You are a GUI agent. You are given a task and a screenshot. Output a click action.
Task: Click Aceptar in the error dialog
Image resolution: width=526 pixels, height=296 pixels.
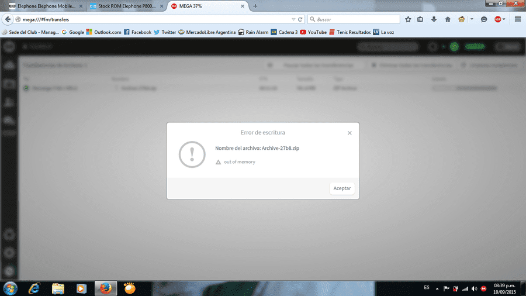[x=342, y=188]
